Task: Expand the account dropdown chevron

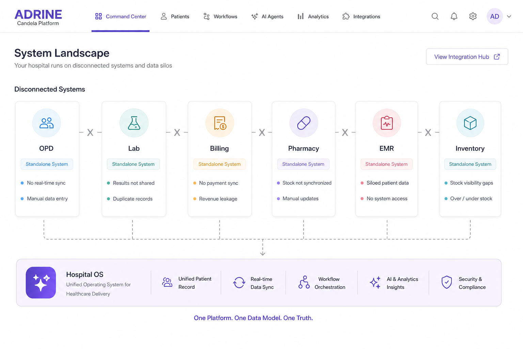Action: pos(509,16)
